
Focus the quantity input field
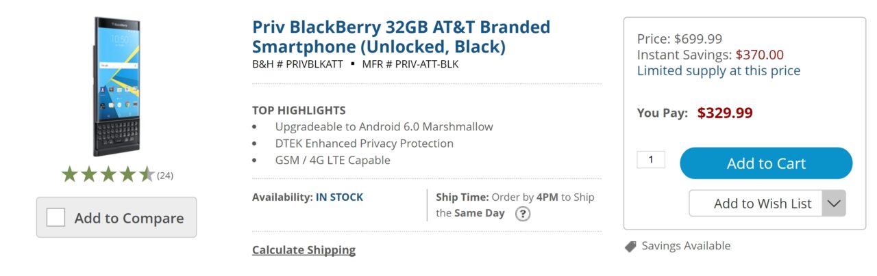pyautogui.click(x=651, y=160)
